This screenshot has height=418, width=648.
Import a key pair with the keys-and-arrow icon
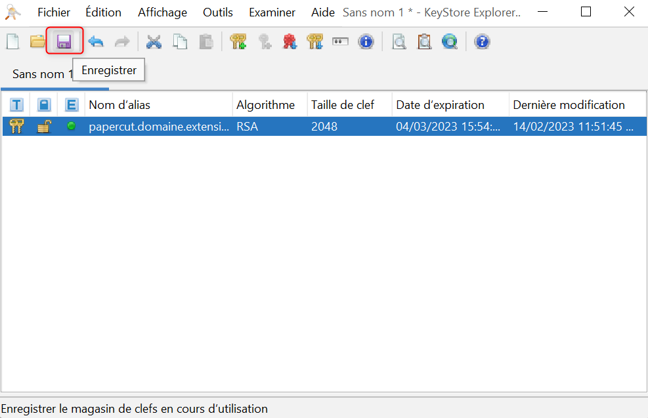click(314, 42)
